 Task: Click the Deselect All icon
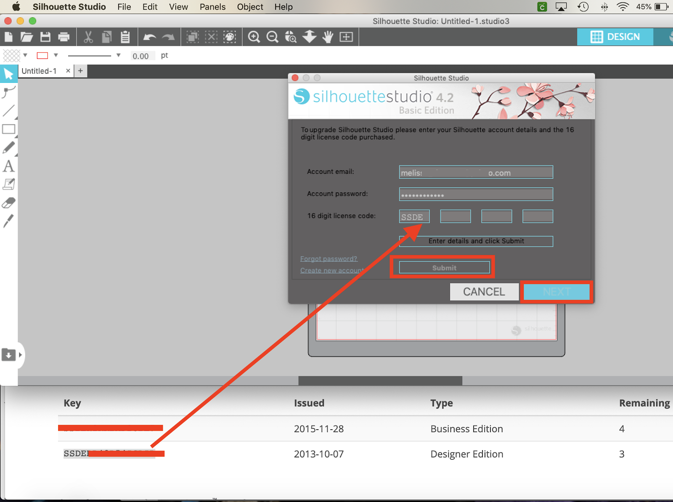(211, 37)
